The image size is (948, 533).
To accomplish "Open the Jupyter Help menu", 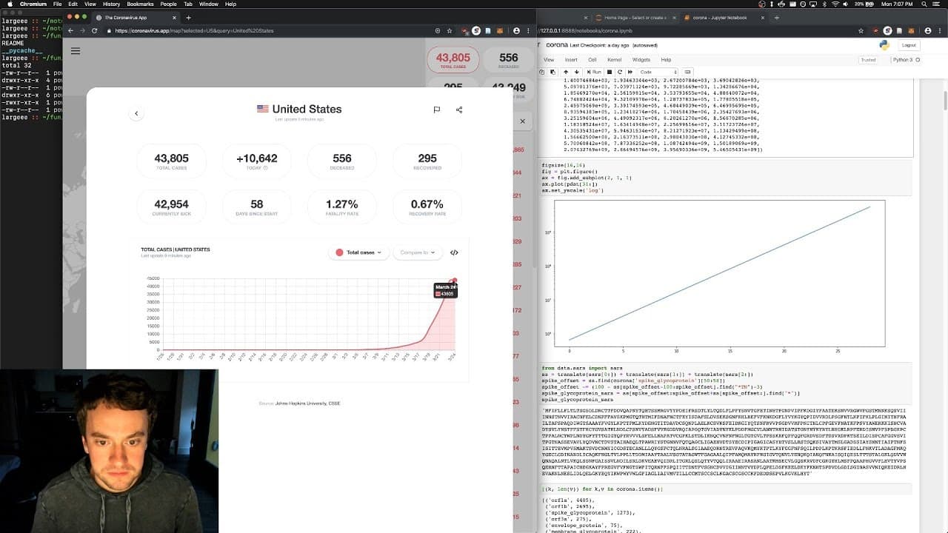I will point(666,60).
